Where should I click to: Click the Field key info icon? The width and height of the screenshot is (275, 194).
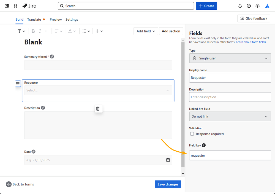(x=204, y=145)
